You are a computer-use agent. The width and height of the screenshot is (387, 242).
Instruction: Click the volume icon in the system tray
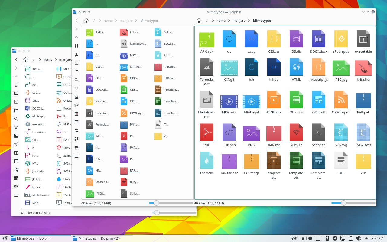point(358,238)
